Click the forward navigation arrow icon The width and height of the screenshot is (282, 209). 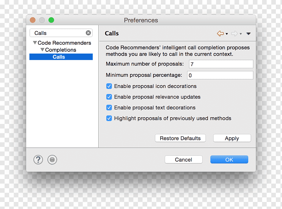pyautogui.click(x=234, y=34)
